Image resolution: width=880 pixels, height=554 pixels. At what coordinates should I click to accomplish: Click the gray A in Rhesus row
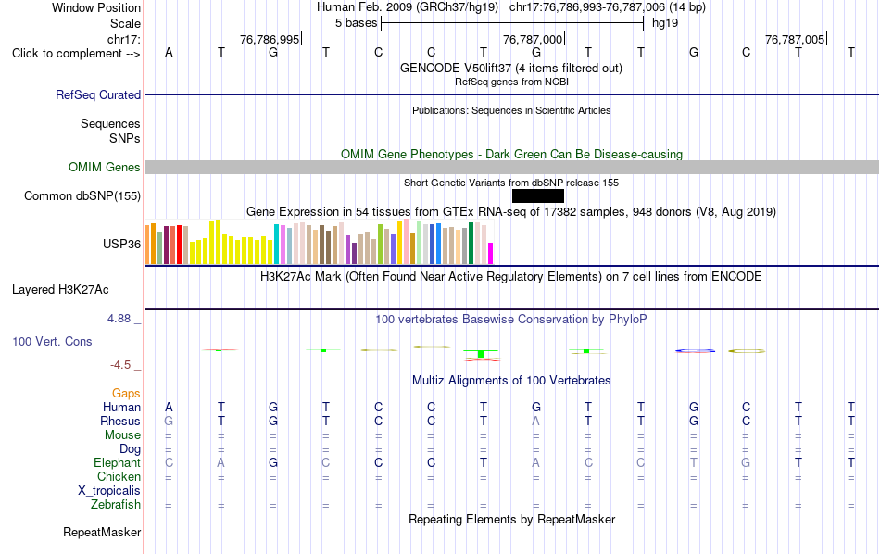(x=536, y=421)
